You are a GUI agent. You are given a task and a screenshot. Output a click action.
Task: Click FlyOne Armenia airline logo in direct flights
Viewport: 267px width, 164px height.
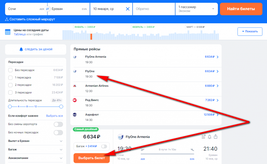pos(75,57)
